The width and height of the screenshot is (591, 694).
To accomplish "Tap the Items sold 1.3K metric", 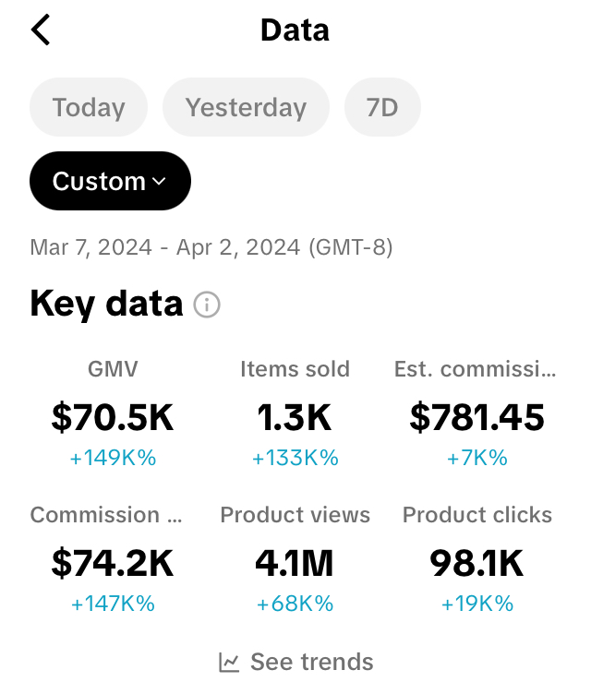I will 295,417.
